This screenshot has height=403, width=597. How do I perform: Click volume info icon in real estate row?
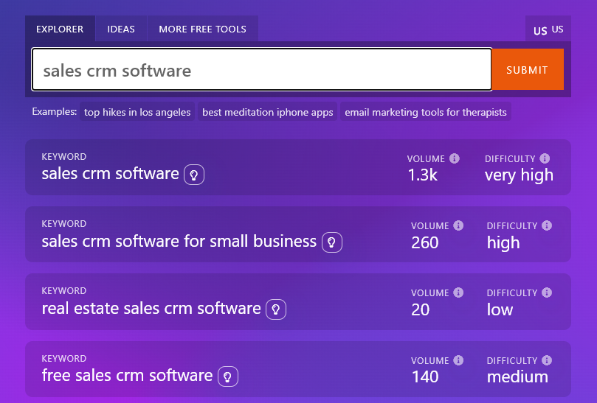pyautogui.click(x=458, y=292)
